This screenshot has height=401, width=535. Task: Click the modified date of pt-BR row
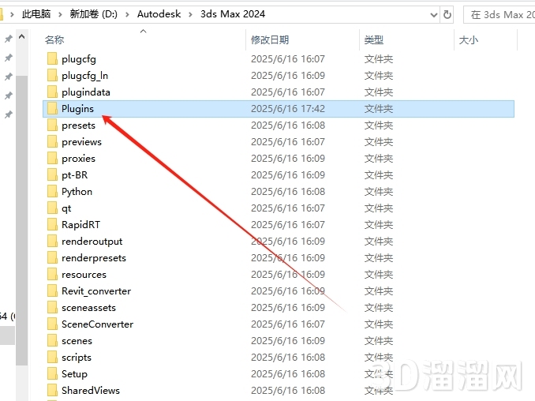coord(288,174)
